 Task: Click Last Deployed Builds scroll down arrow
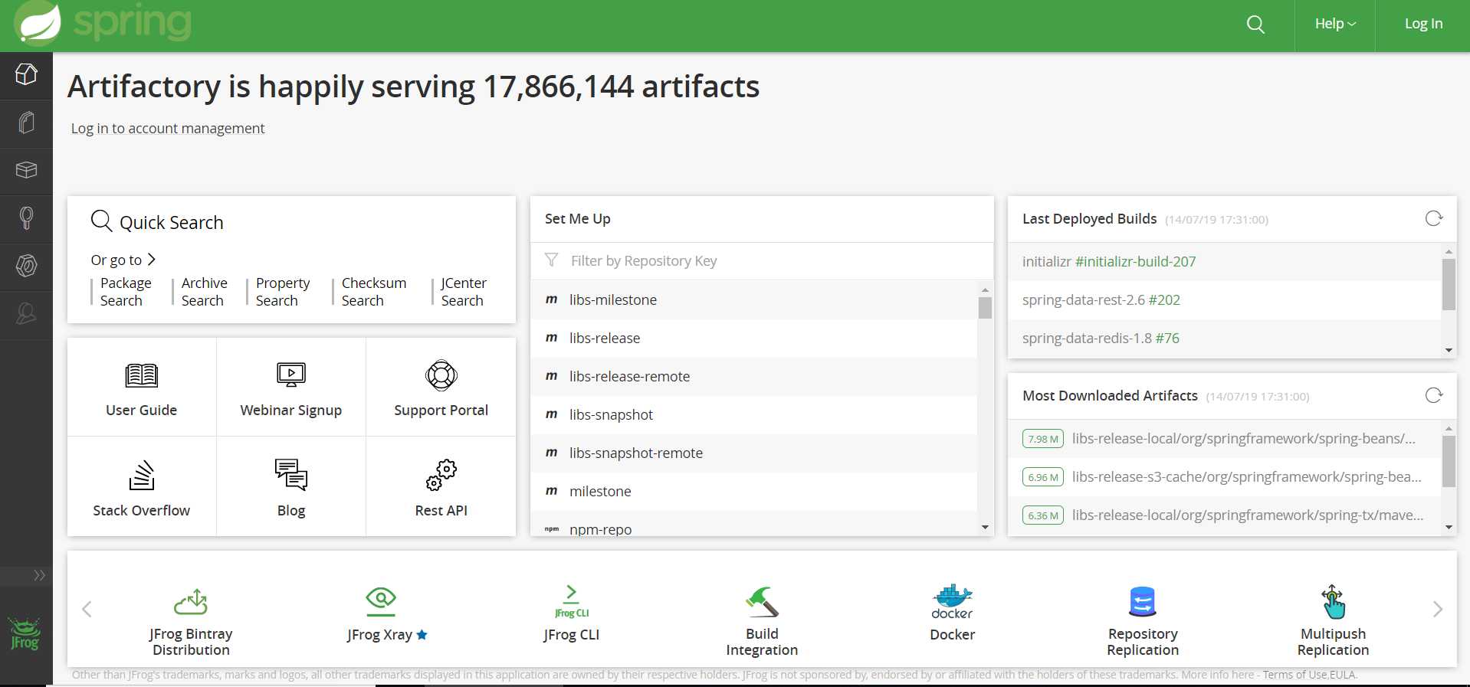coord(1449,350)
